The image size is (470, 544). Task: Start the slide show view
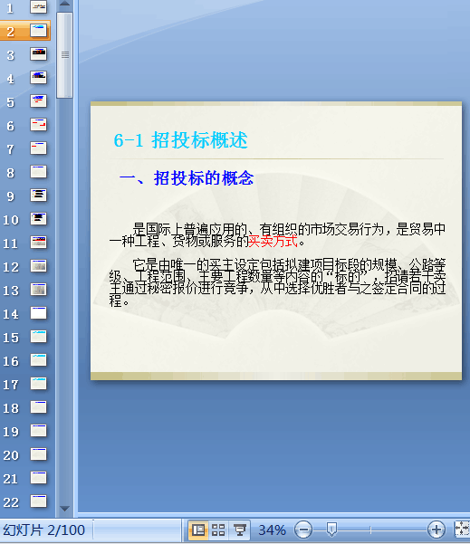(239, 530)
